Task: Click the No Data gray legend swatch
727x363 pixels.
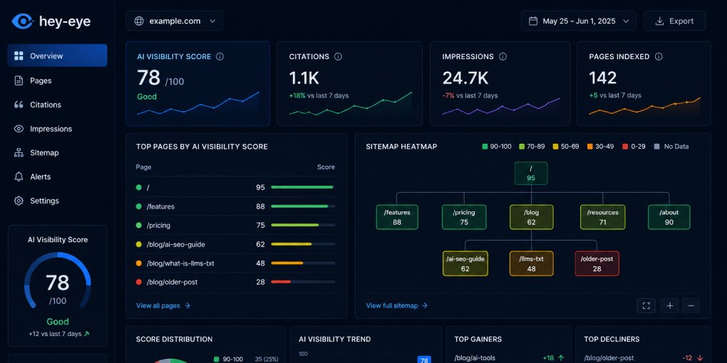Action: pyautogui.click(x=656, y=147)
